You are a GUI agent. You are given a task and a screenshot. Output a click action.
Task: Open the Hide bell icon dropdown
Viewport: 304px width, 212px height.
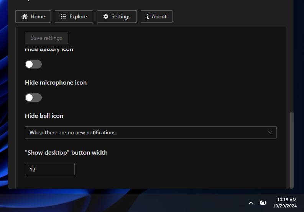pos(151,132)
